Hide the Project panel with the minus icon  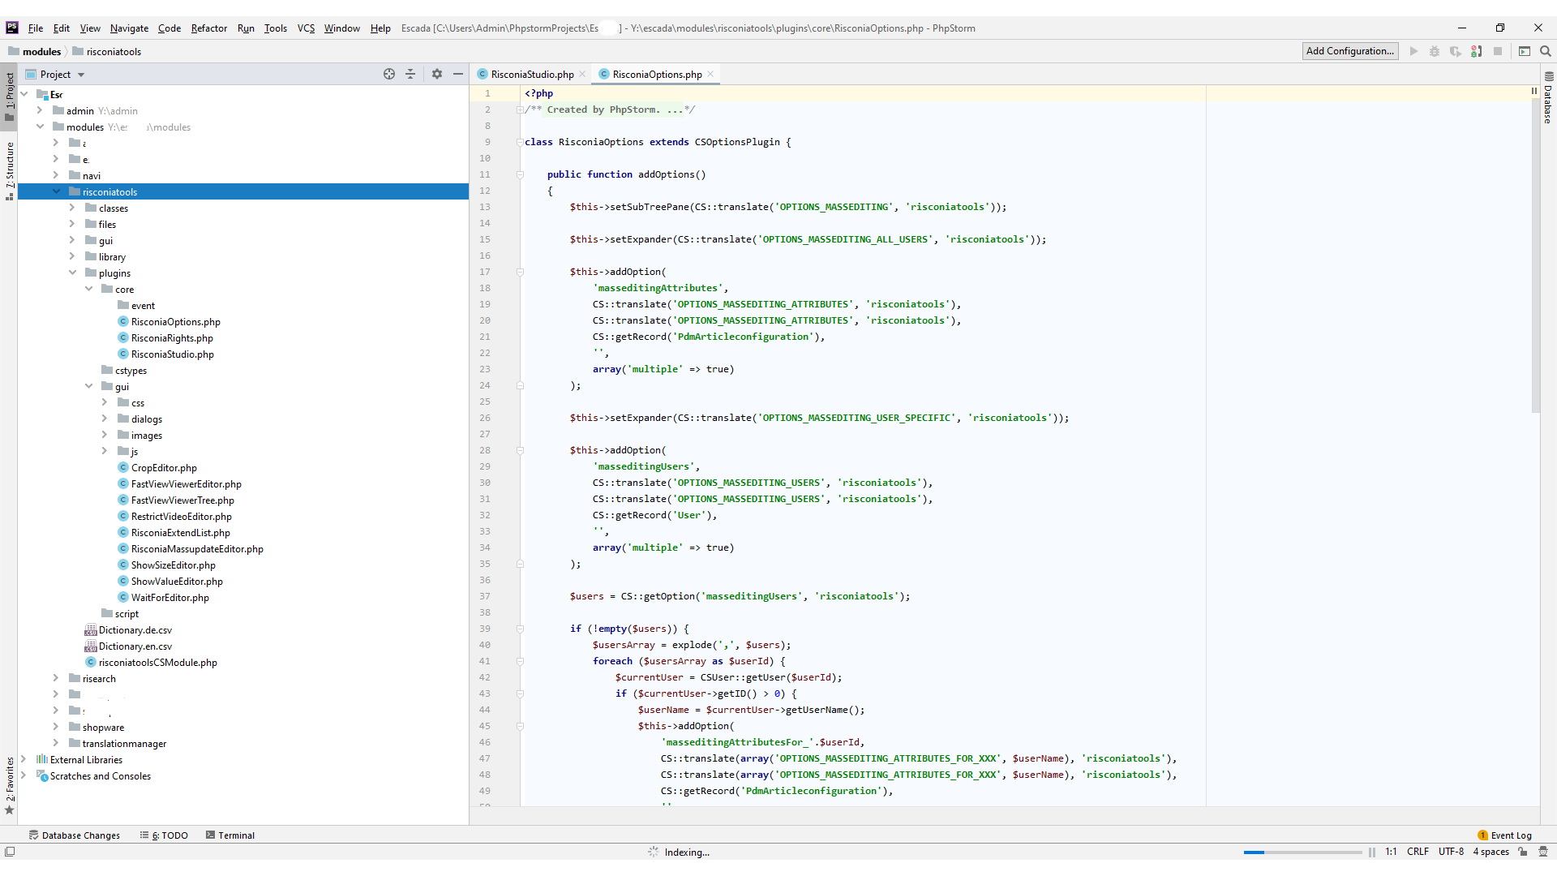pyautogui.click(x=458, y=74)
